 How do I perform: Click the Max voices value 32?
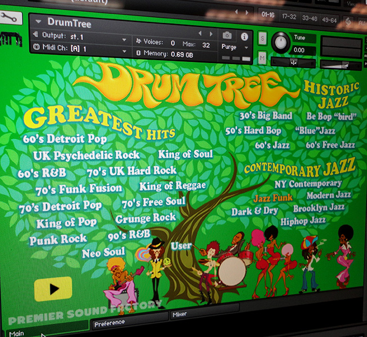(x=206, y=45)
